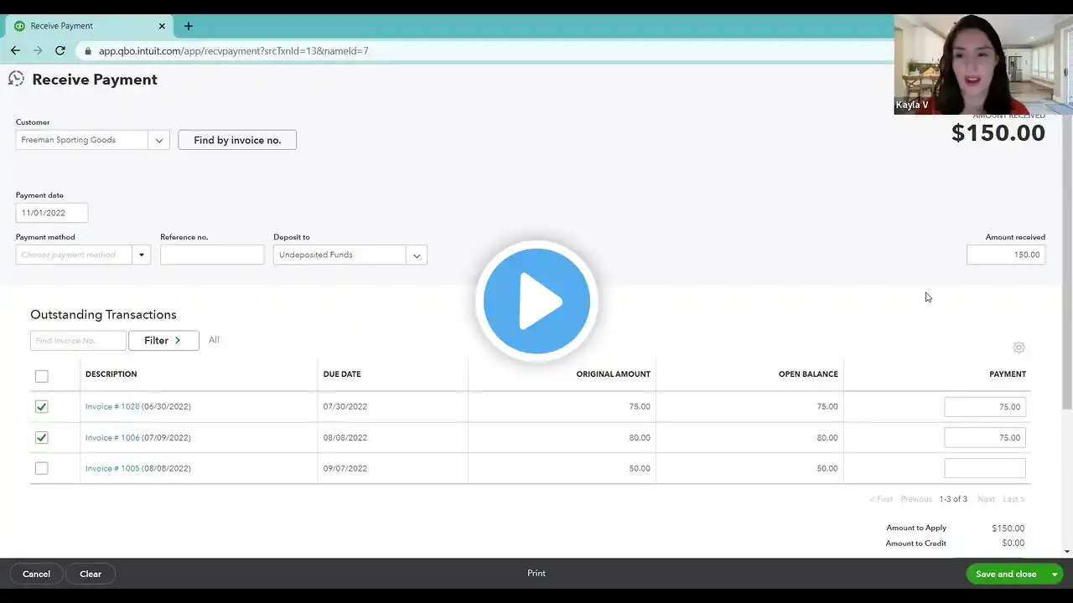
Task: Play the video with the center button
Action: 536,301
